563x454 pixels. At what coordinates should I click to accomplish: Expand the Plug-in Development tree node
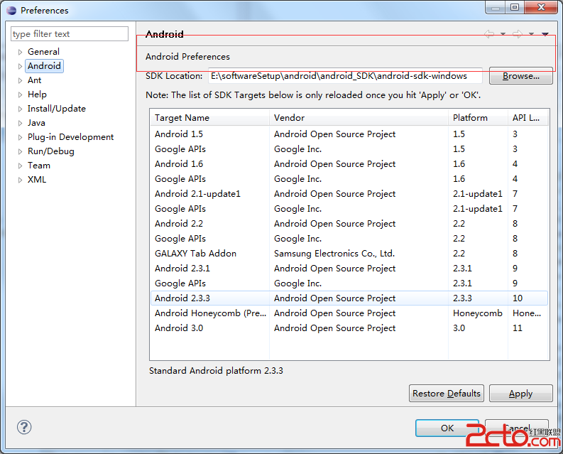tap(20, 137)
